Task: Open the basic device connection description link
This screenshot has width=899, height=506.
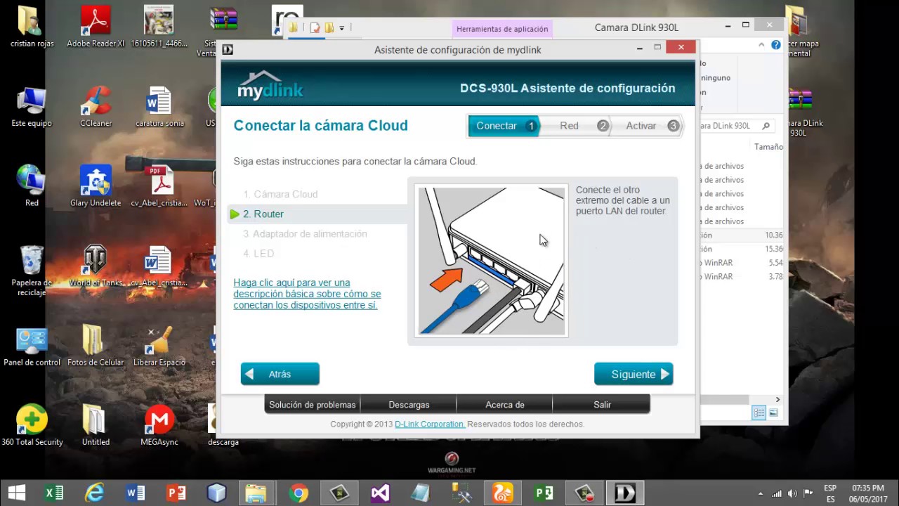Action: pyautogui.click(x=307, y=294)
